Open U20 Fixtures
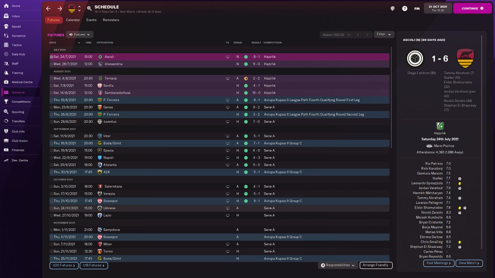The height and width of the screenshot is (278, 495). [x=64, y=266]
